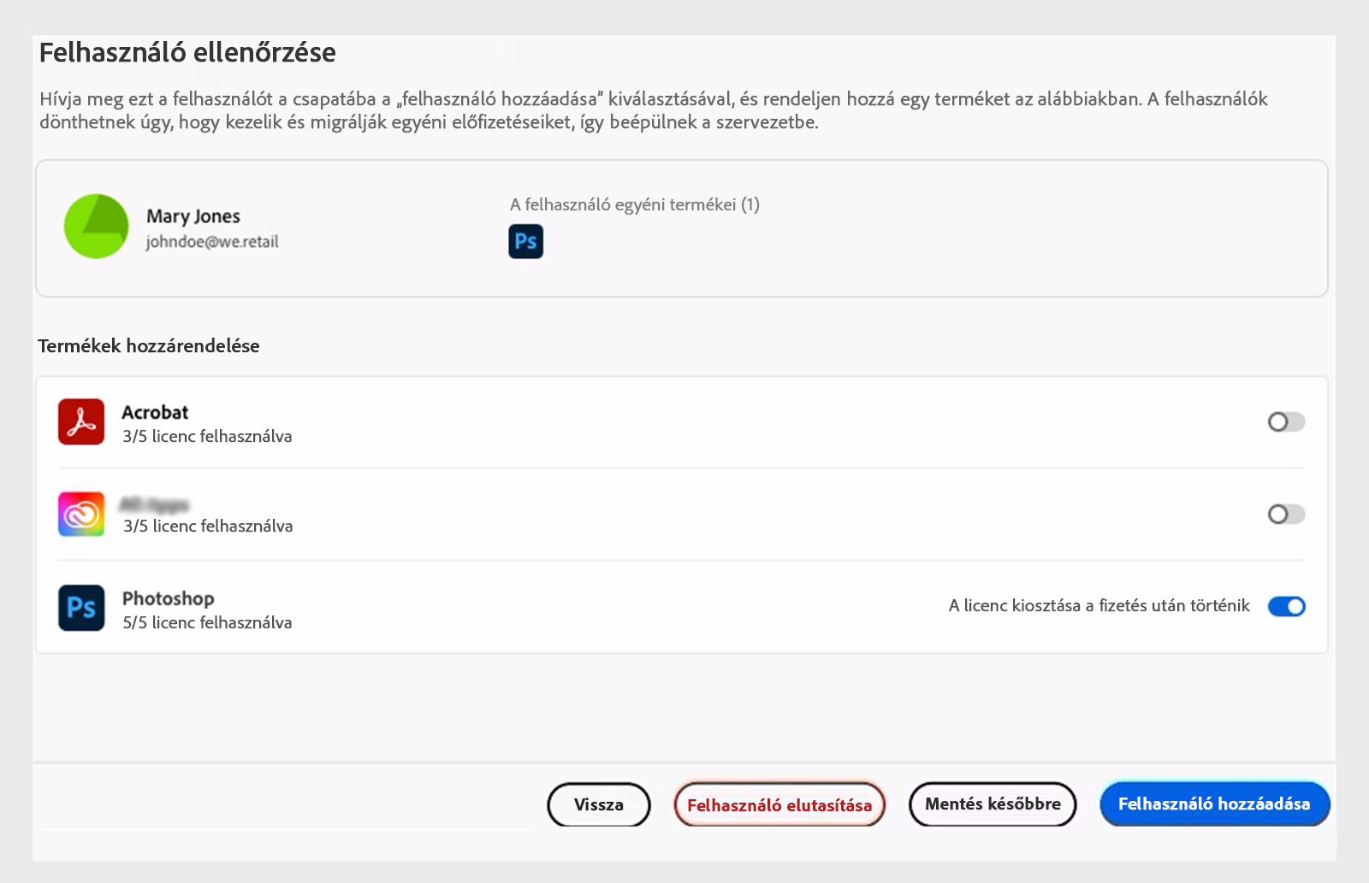The height and width of the screenshot is (883, 1369).
Task: Click the Photoshop product name
Action: [169, 598]
